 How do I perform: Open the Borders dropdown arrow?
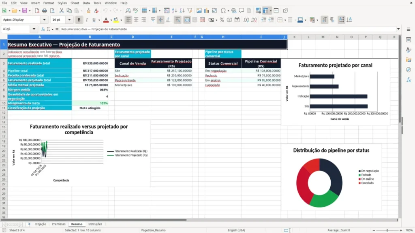coord(285,20)
